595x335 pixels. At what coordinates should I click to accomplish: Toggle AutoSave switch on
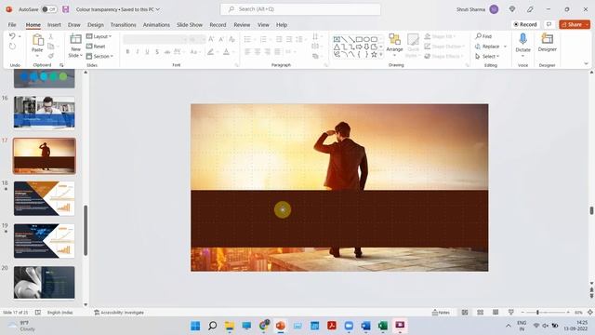(x=49, y=9)
